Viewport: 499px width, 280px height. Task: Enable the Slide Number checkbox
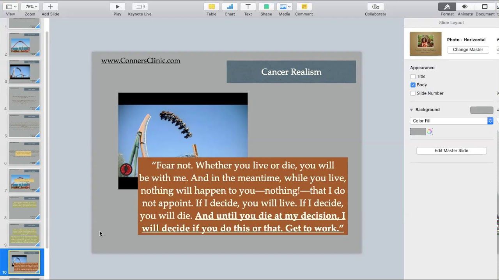click(413, 93)
